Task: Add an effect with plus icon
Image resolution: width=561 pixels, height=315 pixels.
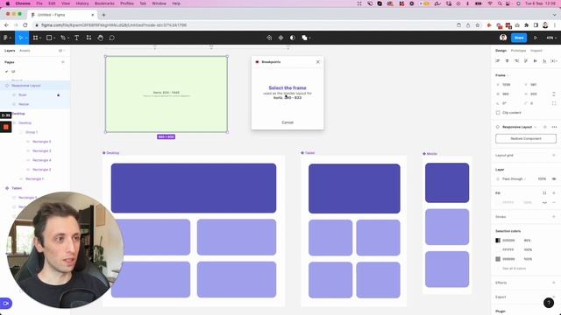Action: tap(554, 283)
